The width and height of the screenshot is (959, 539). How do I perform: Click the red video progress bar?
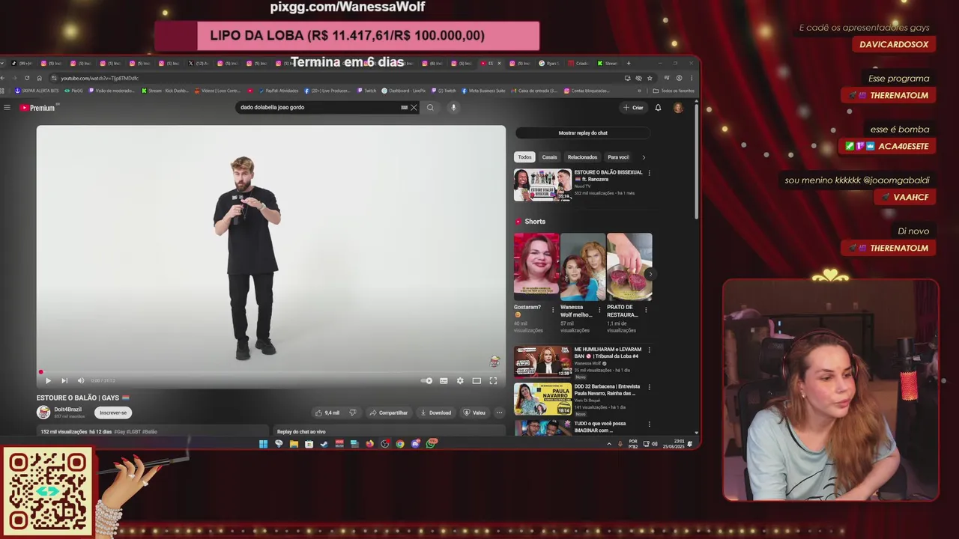point(271,372)
